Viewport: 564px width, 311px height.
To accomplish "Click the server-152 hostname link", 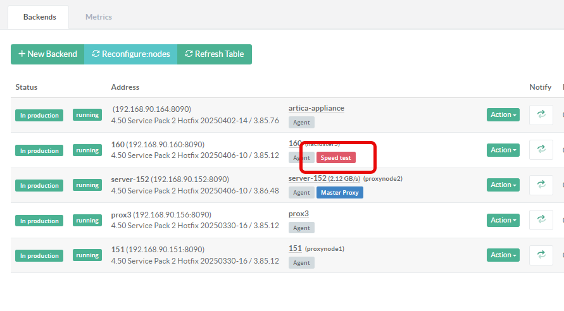I will click(x=307, y=178).
